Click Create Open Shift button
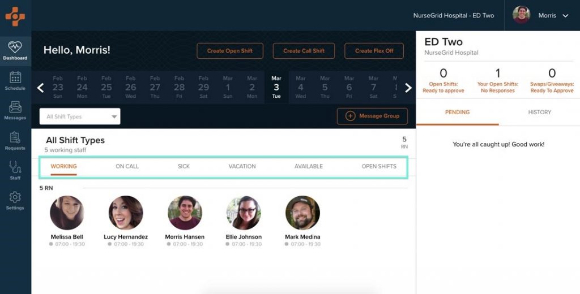 click(x=230, y=51)
